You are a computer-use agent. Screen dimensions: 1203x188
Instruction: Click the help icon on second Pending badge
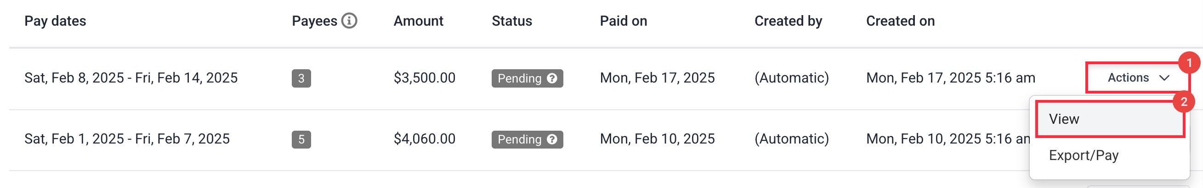pyautogui.click(x=552, y=139)
